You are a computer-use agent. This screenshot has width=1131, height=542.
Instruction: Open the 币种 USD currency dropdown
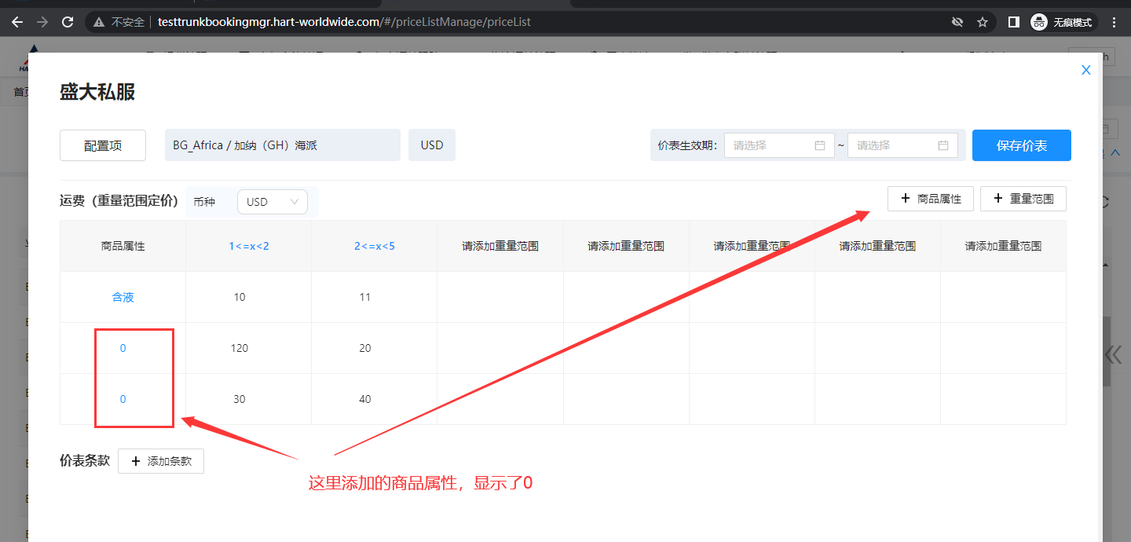tap(272, 202)
